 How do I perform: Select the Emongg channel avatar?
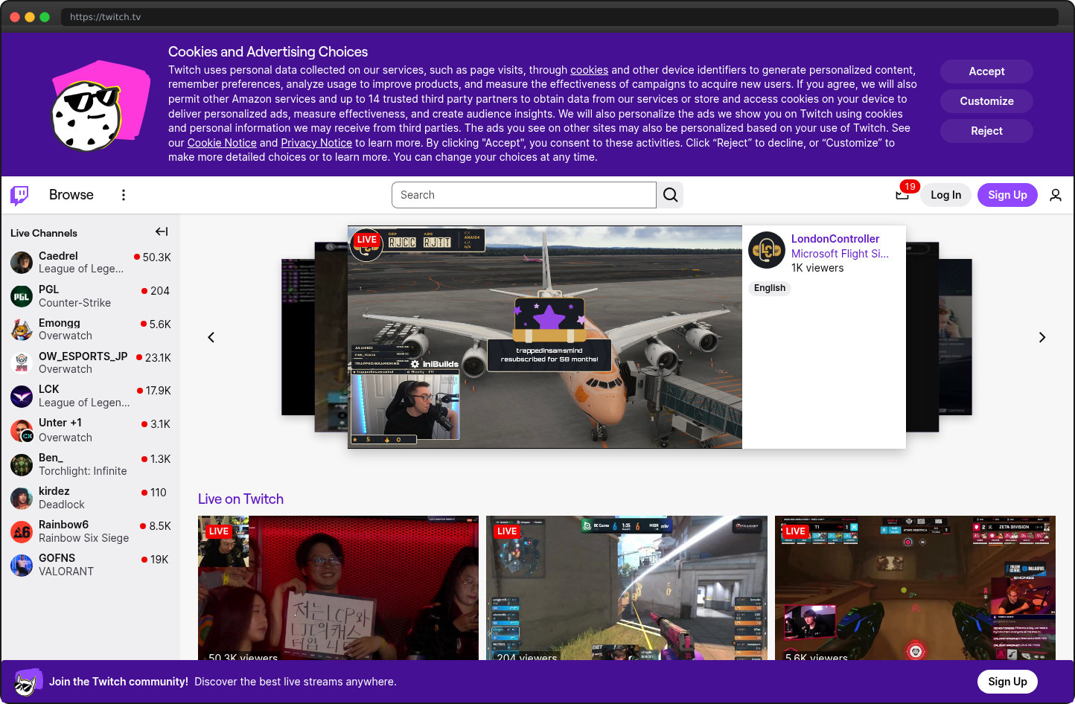21,329
